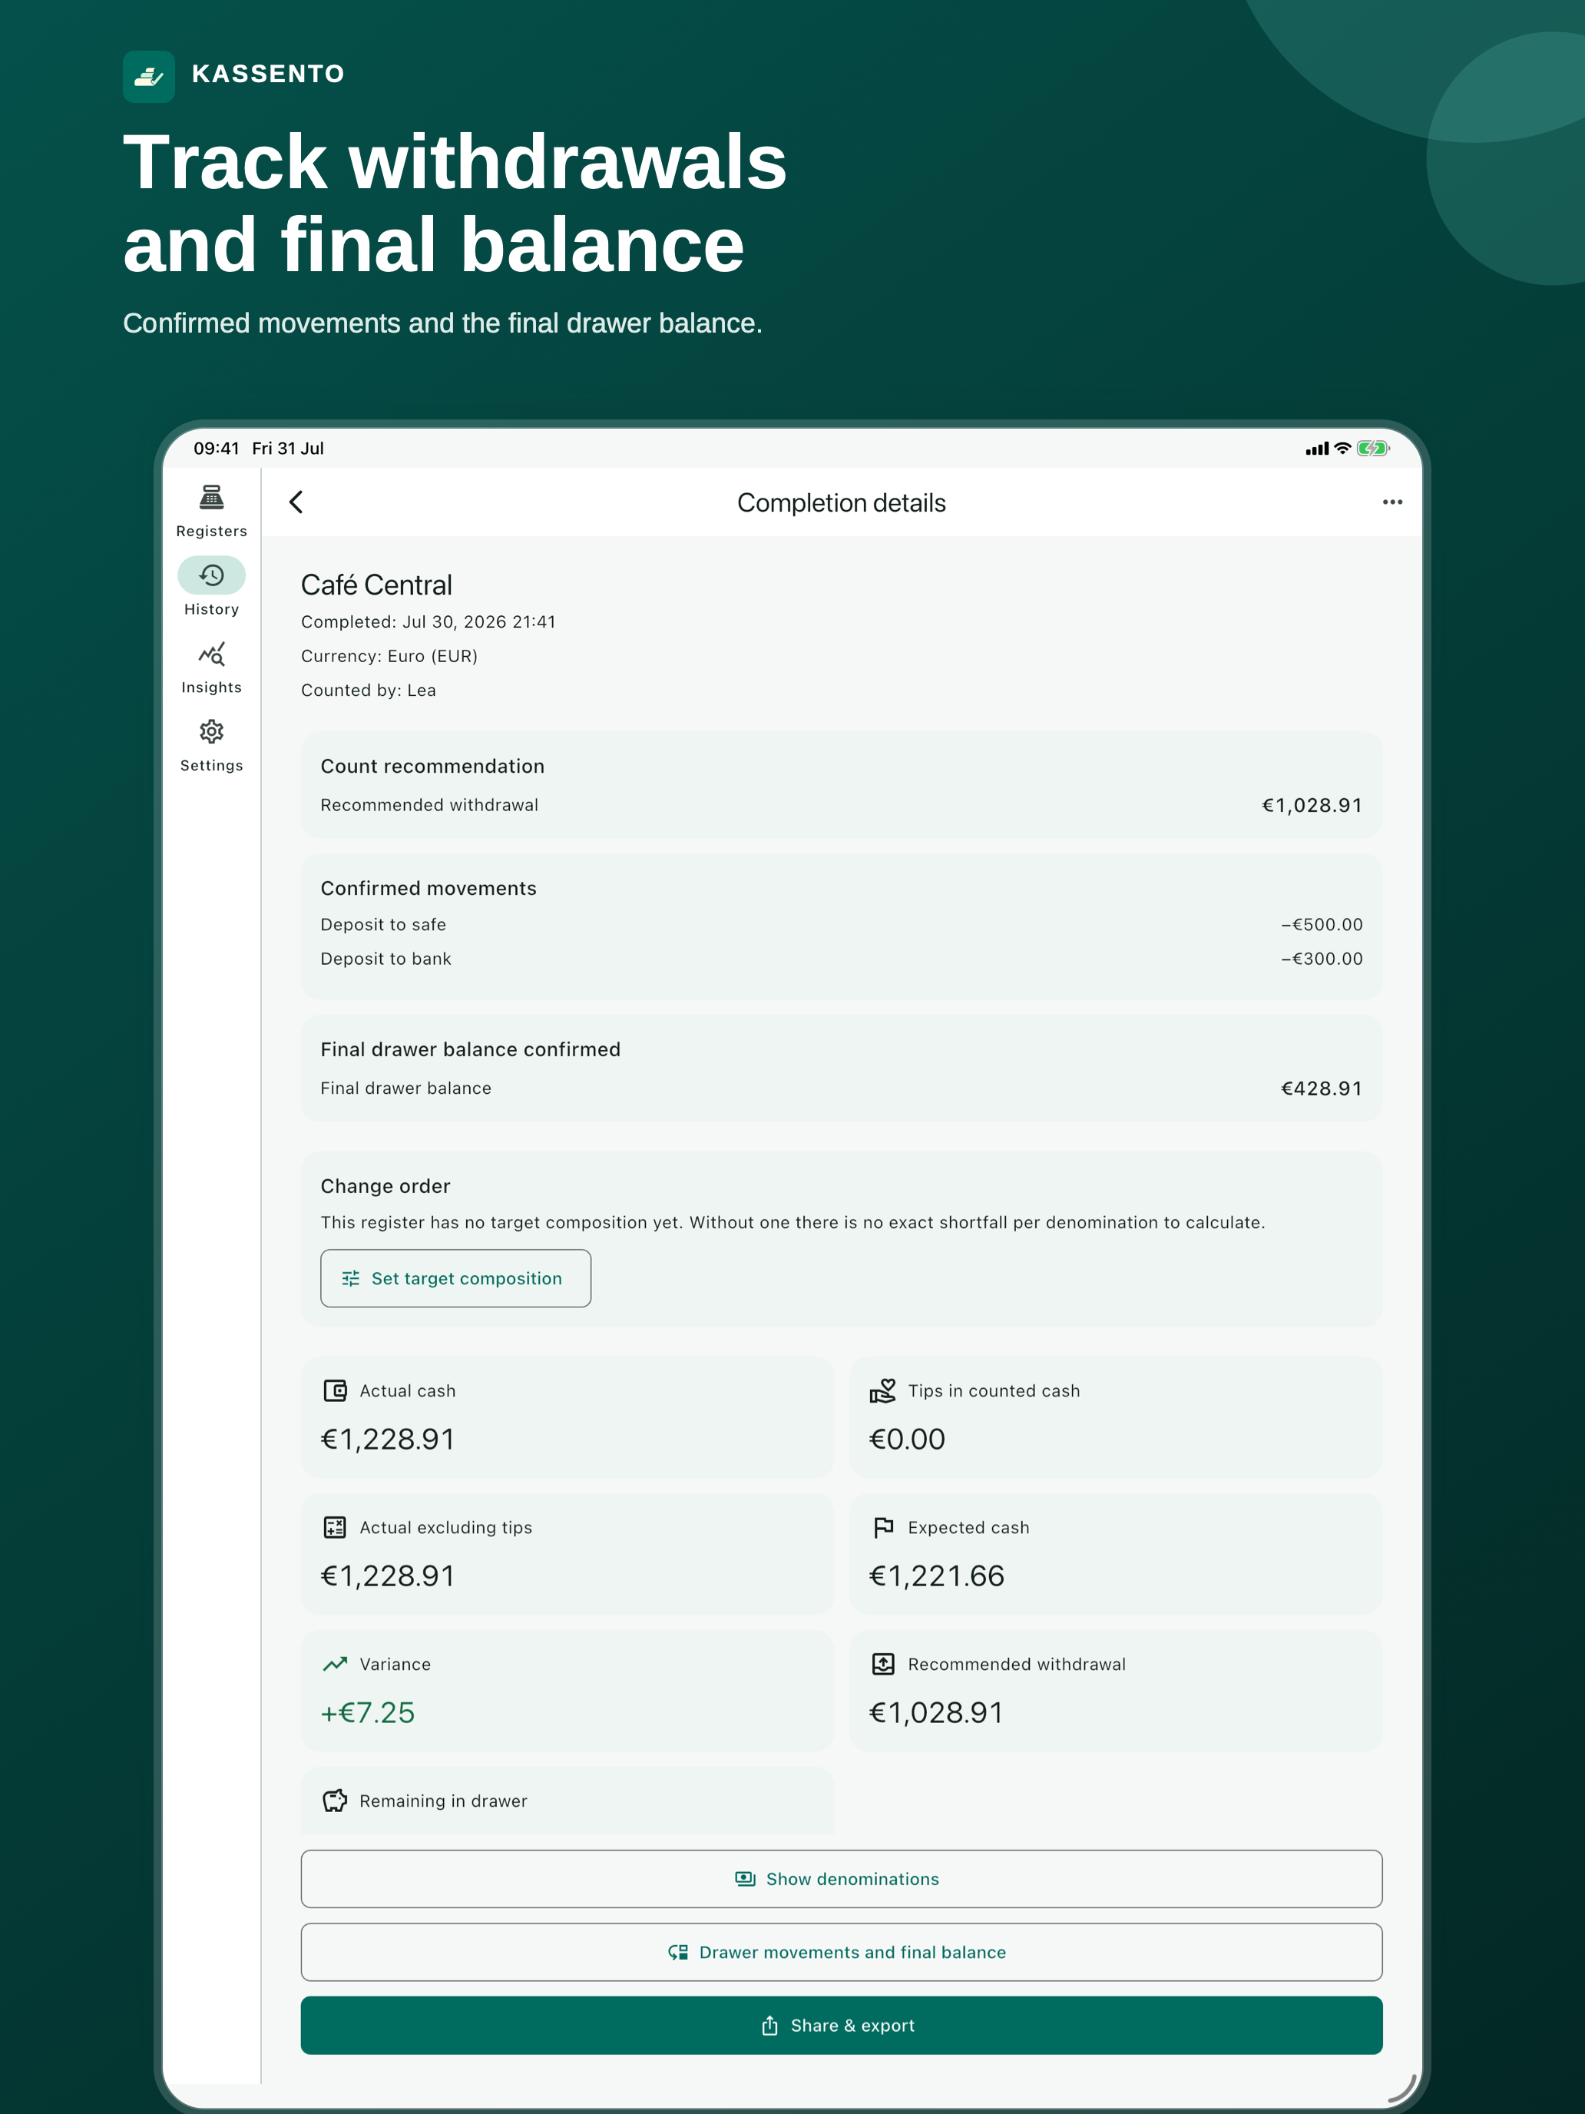Tap the Share & export button
The width and height of the screenshot is (1585, 2114).
point(842,2025)
